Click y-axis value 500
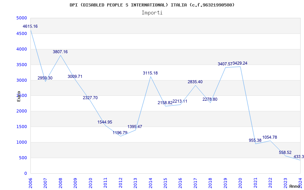The width and height of the screenshot is (304, 190). [23, 158]
